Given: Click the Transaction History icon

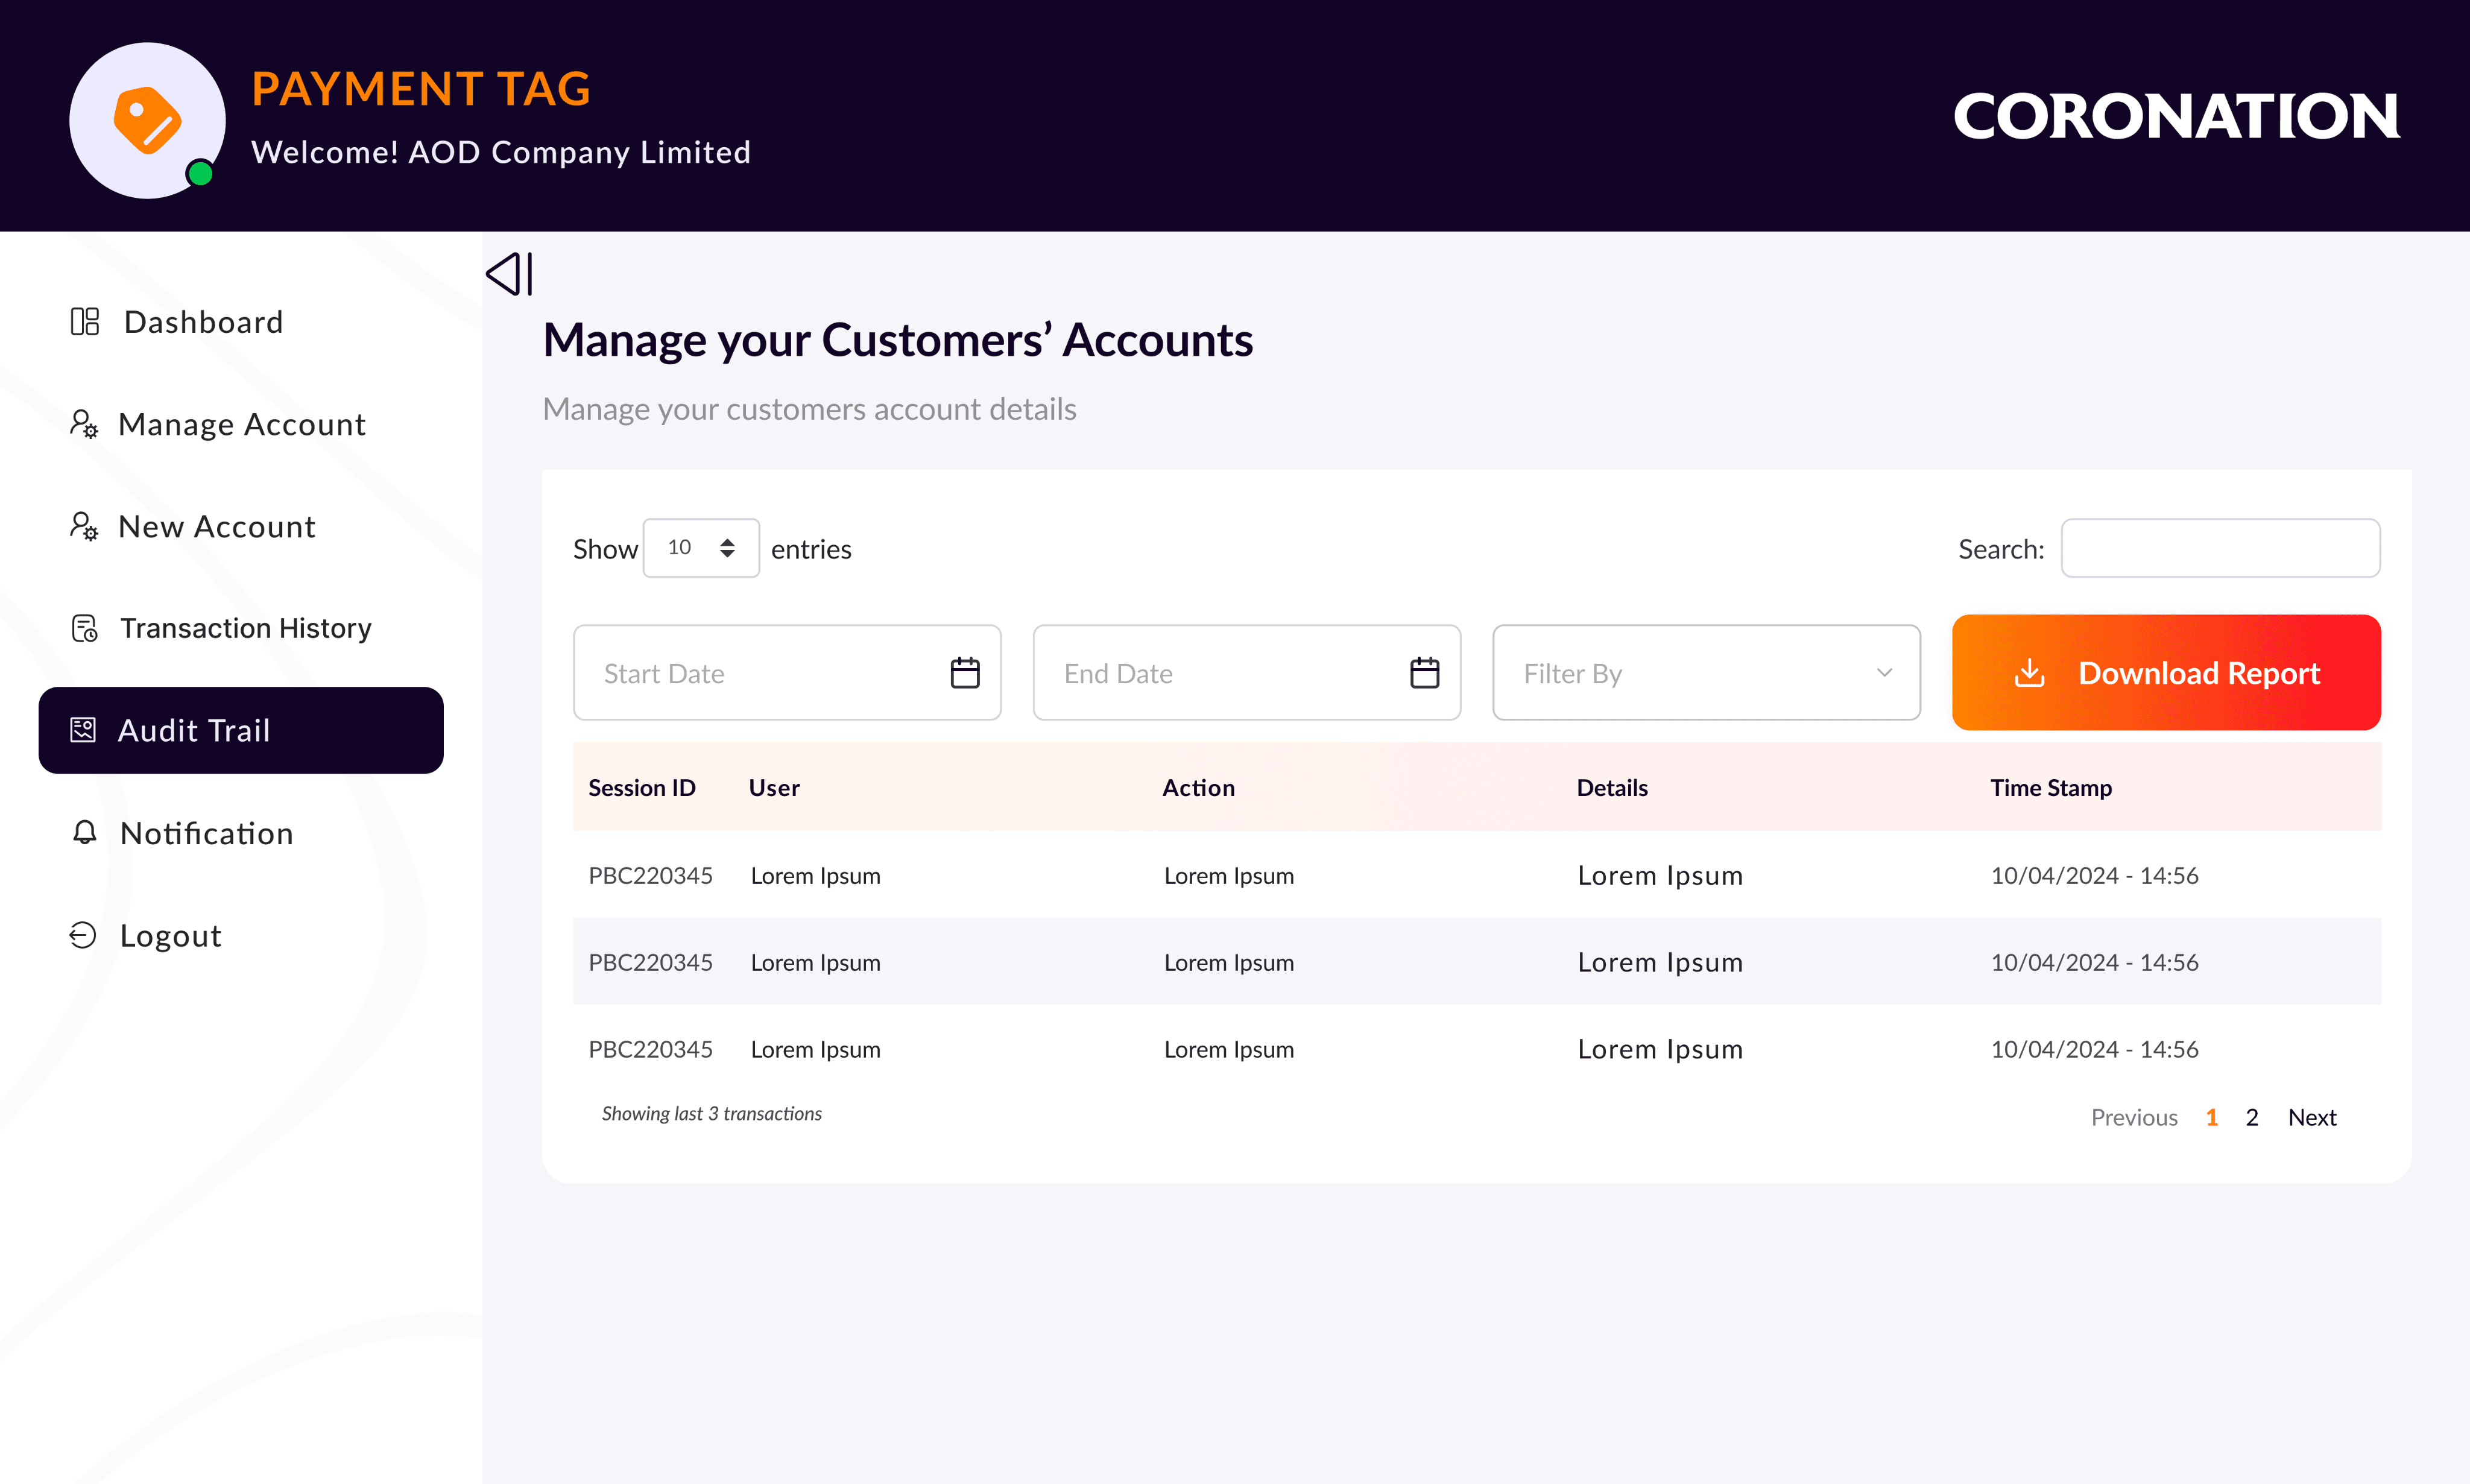Looking at the screenshot, I should (85, 628).
